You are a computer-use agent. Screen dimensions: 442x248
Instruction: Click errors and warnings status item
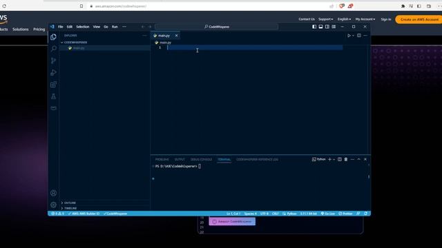(57, 214)
